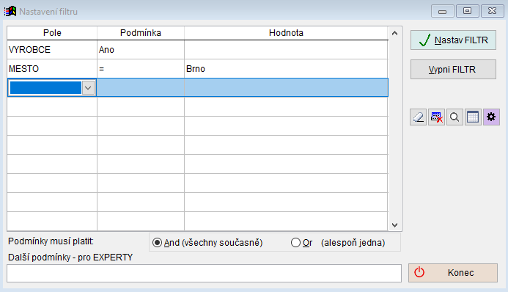Open the table grid icon
The height and width of the screenshot is (292, 508).
pos(473,117)
